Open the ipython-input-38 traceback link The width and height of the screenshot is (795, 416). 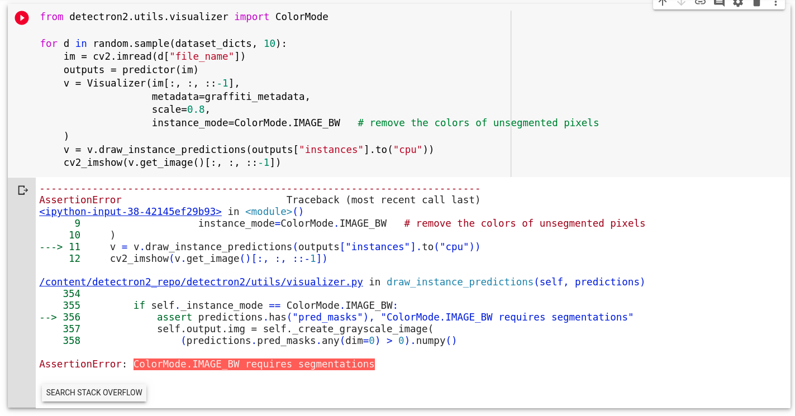[130, 211]
